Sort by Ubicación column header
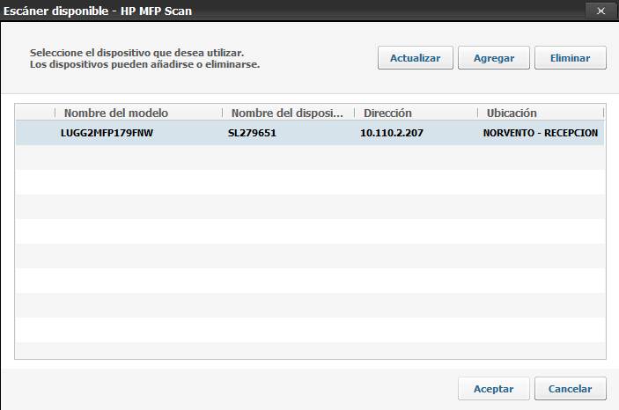 [x=541, y=113]
